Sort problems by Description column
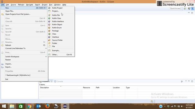The width and height of the screenshot is (195, 109). 61,88
